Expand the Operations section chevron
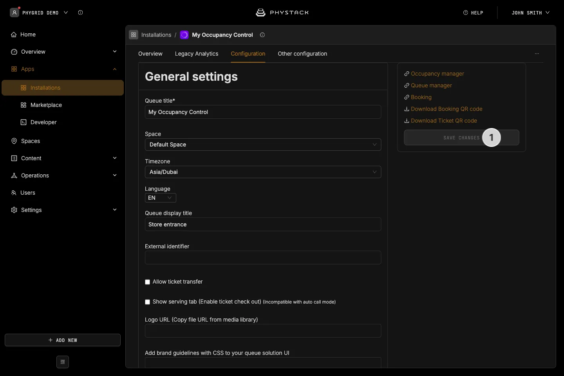This screenshot has width=564, height=376. point(115,175)
